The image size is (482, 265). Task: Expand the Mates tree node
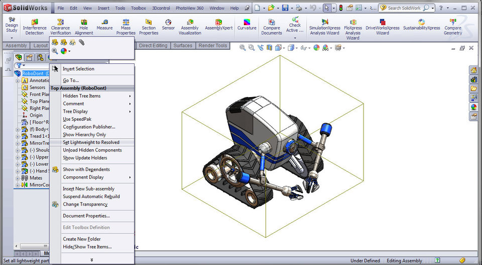[x=18, y=178]
